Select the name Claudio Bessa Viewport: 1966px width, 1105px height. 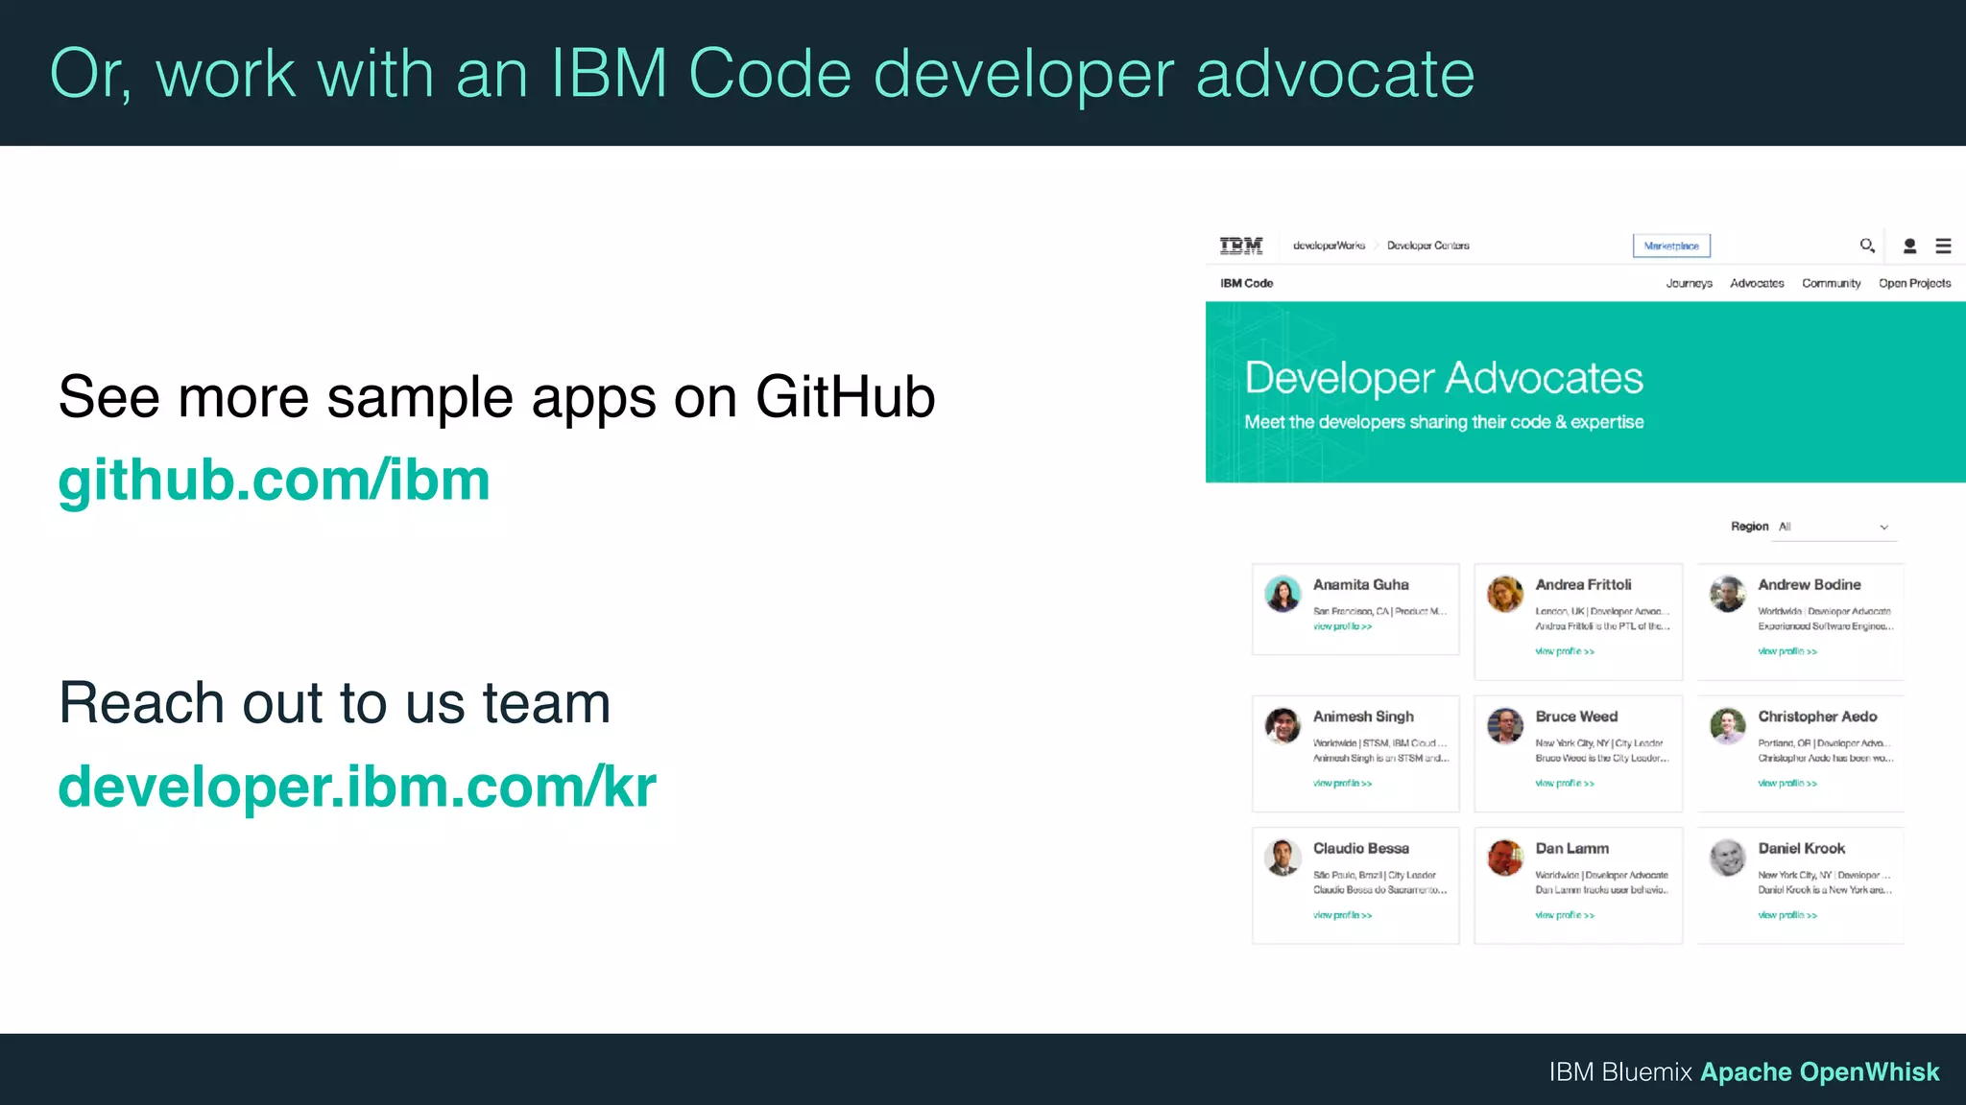click(1360, 848)
